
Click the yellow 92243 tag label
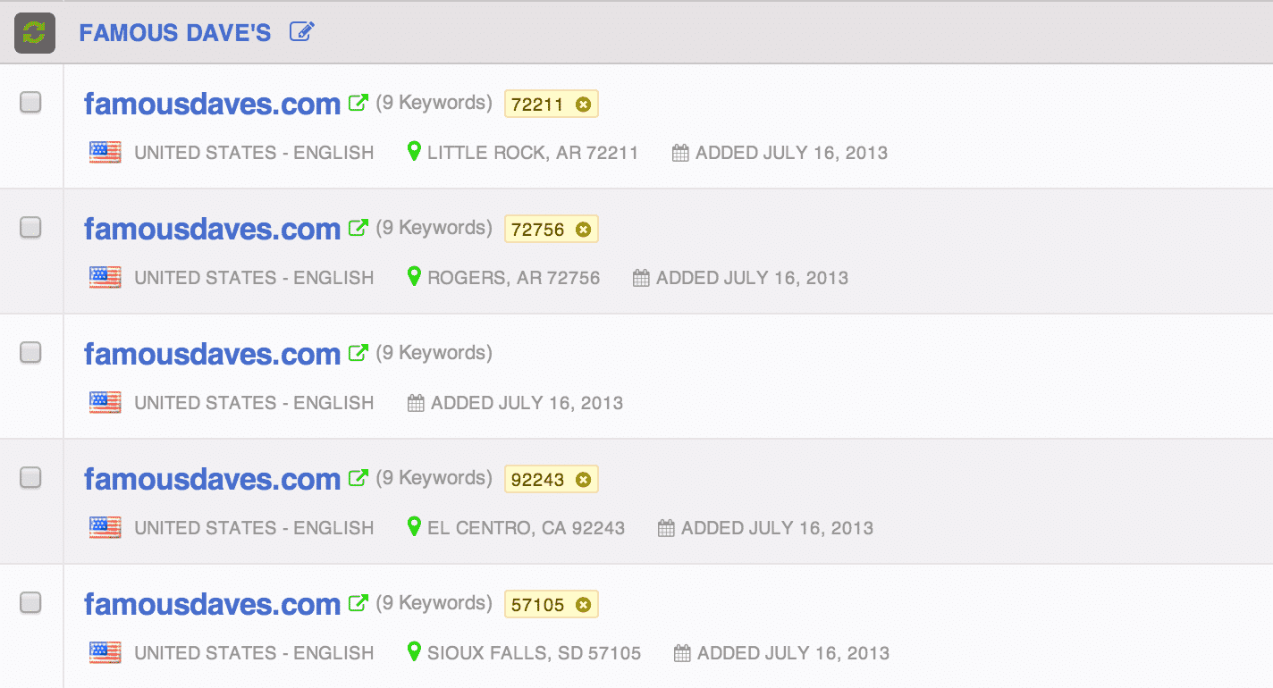point(538,480)
